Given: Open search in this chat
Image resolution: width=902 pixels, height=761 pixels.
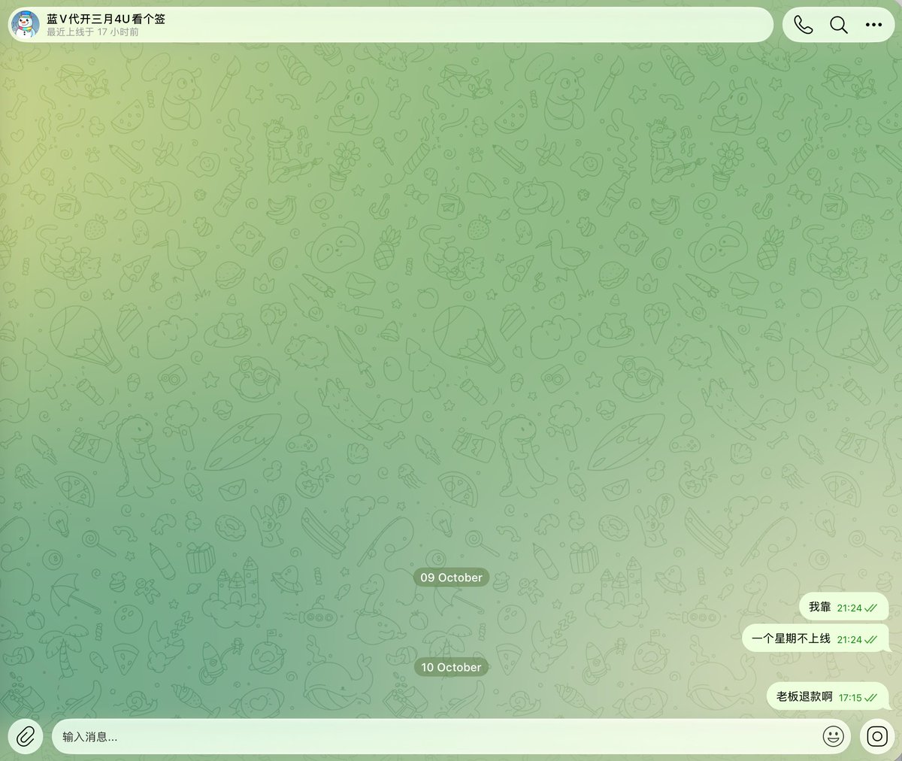Looking at the screenshot, I should (x=838, y=25).
